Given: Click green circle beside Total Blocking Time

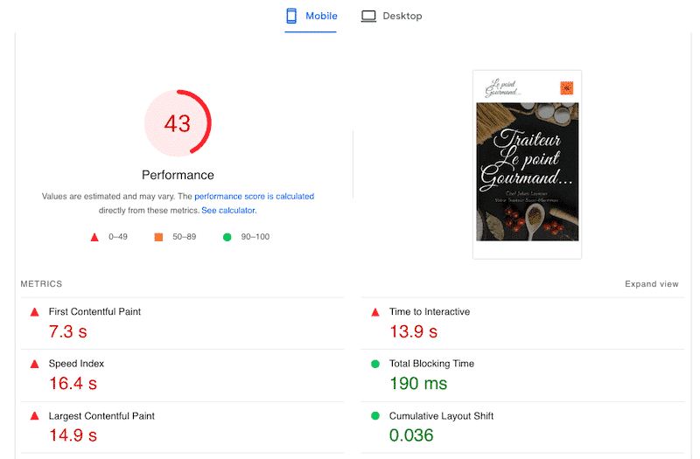Looking at the screenshot, I should tap(375, 364).
